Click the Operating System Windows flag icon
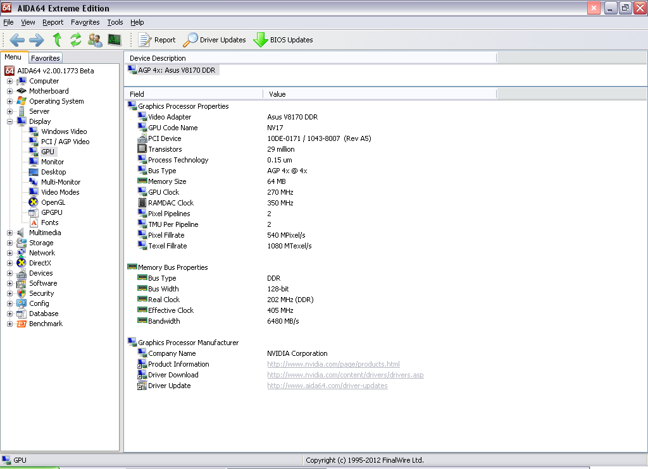648x469 pixels. [x=22, y=101]
